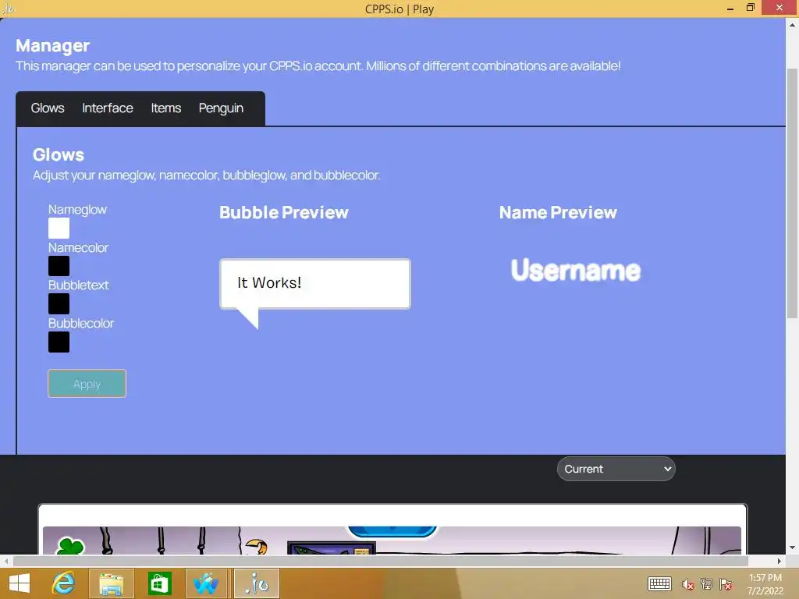Click the It Works! bubble preview

(x=315, y=284)
